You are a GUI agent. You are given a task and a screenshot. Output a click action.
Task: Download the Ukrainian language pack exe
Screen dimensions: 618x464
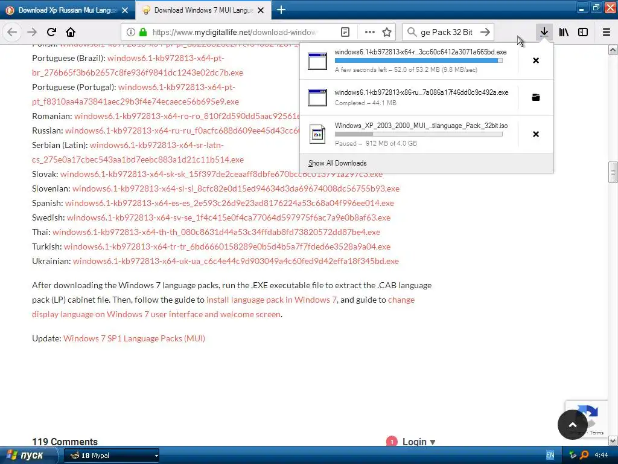(236, 261)
